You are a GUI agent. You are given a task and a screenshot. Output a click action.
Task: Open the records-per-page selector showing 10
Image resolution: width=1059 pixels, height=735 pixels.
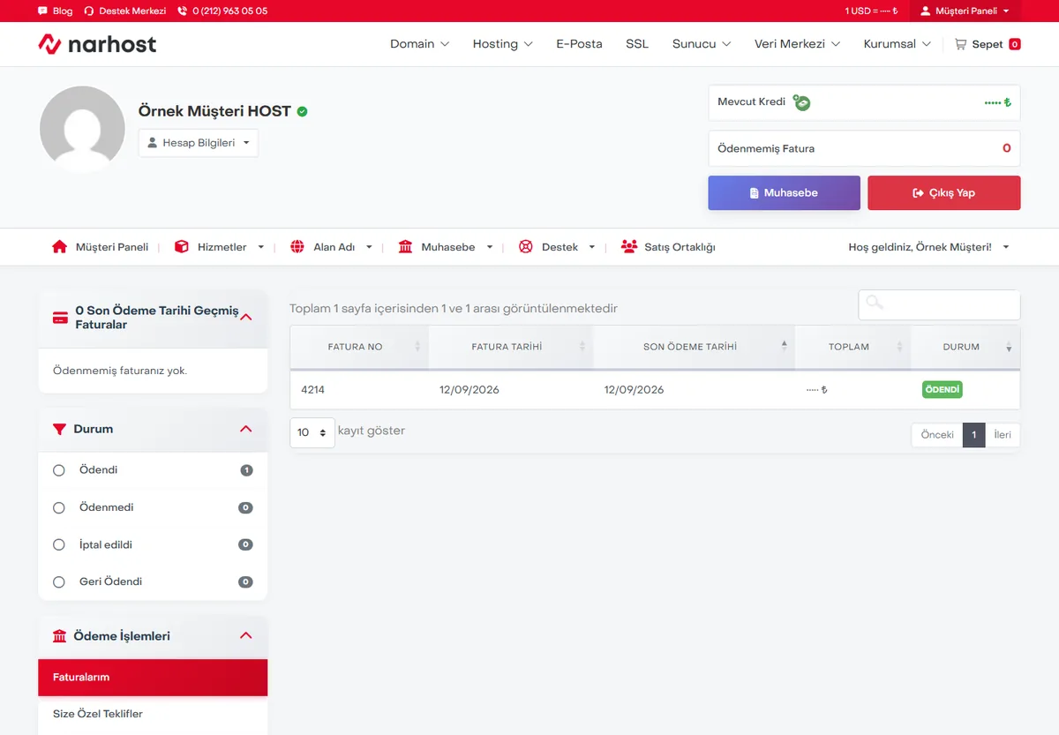[312, 432]
